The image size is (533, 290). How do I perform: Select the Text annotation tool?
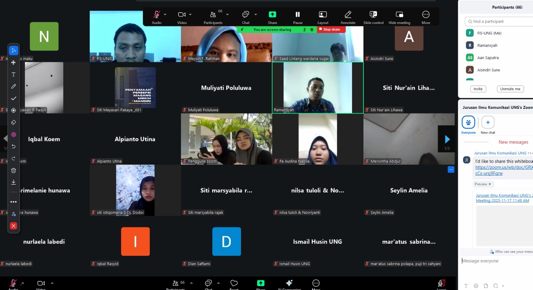[14, 74]
